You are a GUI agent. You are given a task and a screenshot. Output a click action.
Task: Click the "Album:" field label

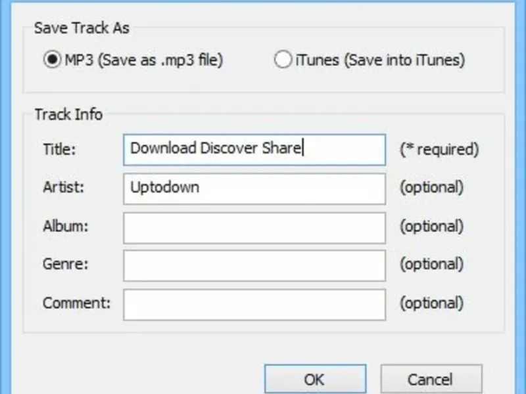coord(65,226)
